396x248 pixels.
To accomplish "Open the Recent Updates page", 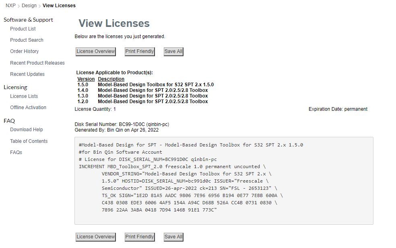I will click(27, 74).
